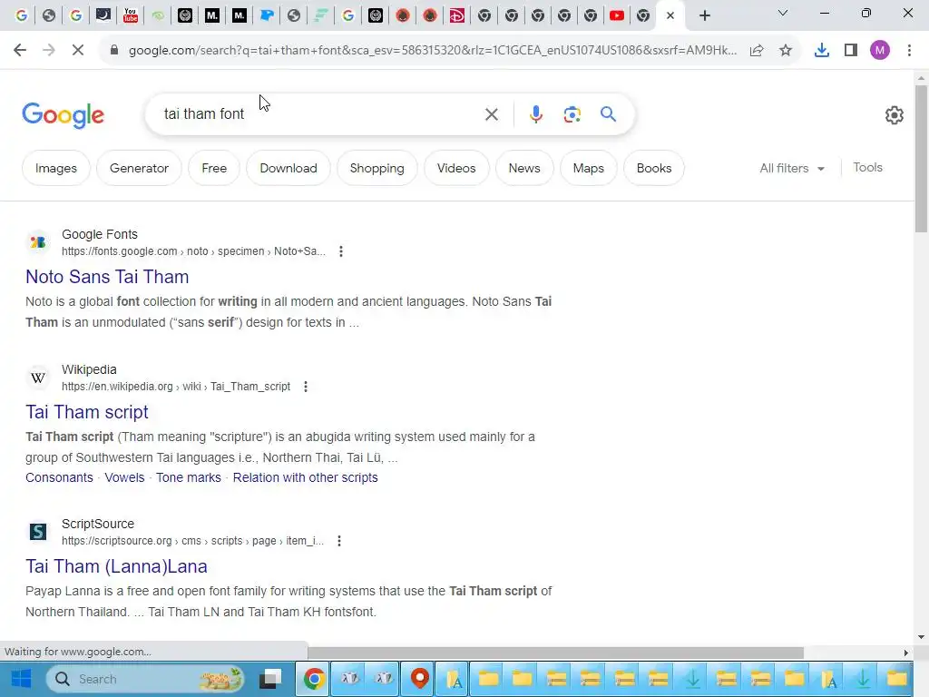Start voice search with microphone icon
Viewport: 929px width, 697px height.
(x=535, y=114)
